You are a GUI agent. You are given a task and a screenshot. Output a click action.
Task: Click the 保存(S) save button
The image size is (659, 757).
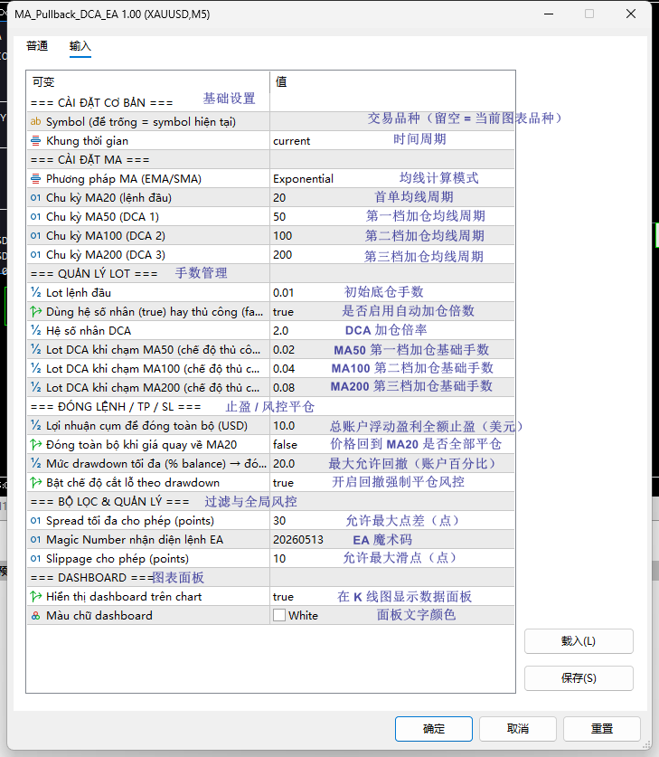[579, 678]
